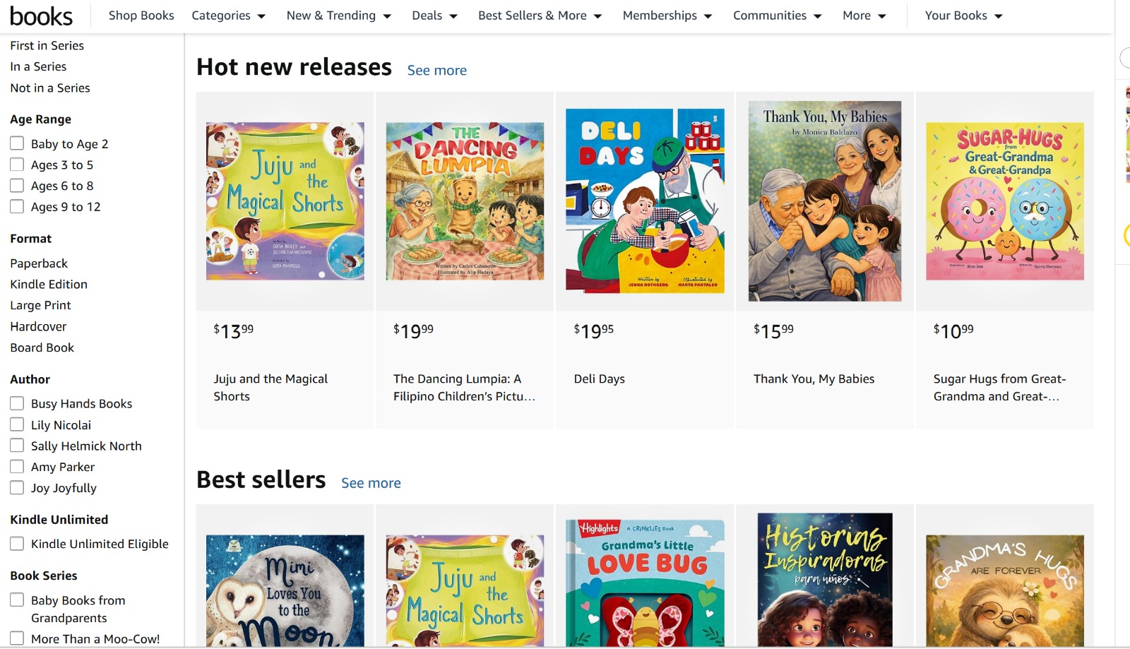Screen dimensions: 1130x649
Task: Open Sugar Hugs book cover image
Action: [x=1004, y=201]
